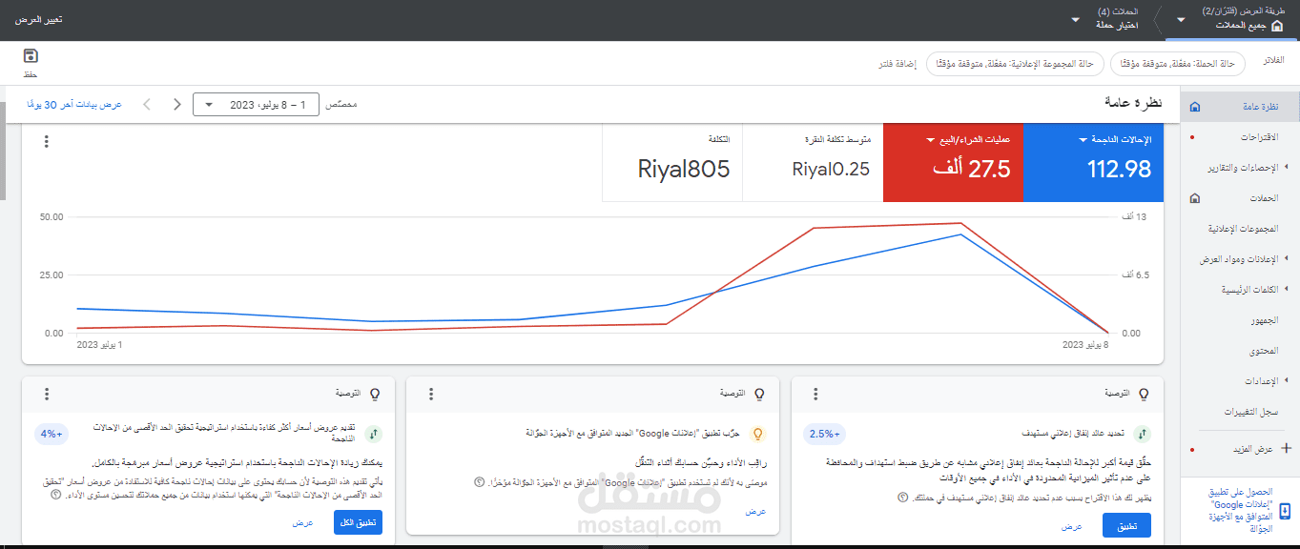Click عرض بيانات آخر 30 يومًا link
Screen dimensions: 1300x549
click(74, 104)
